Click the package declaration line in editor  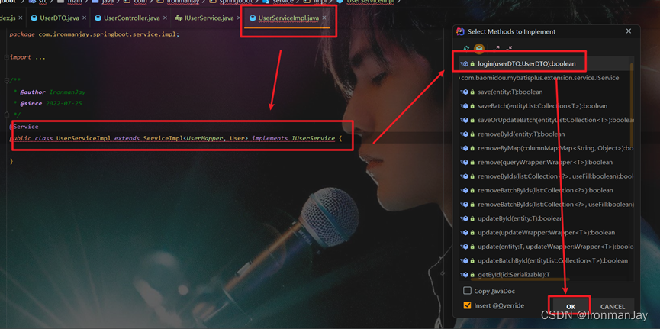95,34
